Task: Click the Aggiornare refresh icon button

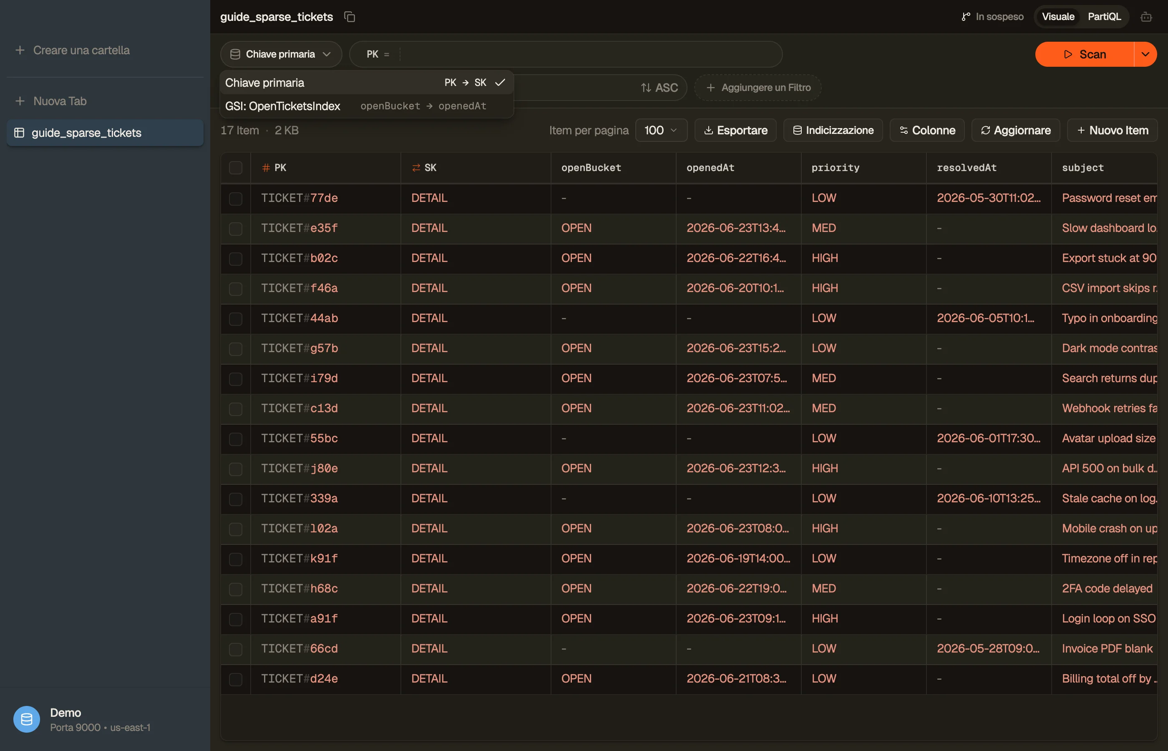Action: (x=1015, y=130)
